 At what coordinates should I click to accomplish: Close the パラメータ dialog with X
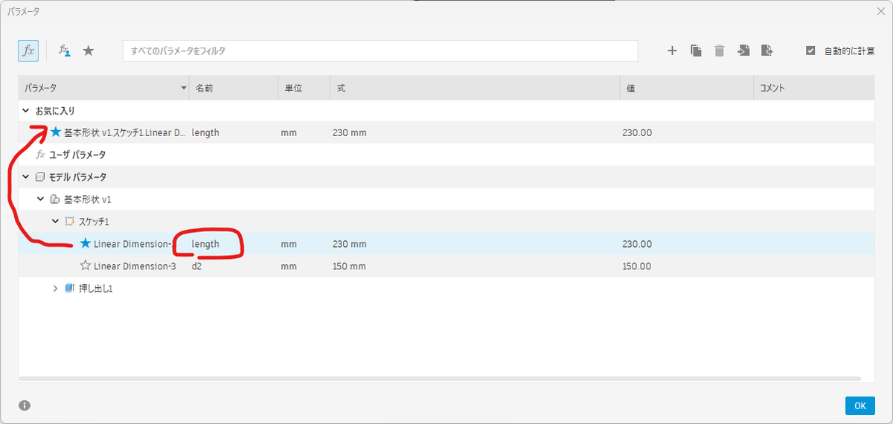pyautogui.click(x=880, y=11)
